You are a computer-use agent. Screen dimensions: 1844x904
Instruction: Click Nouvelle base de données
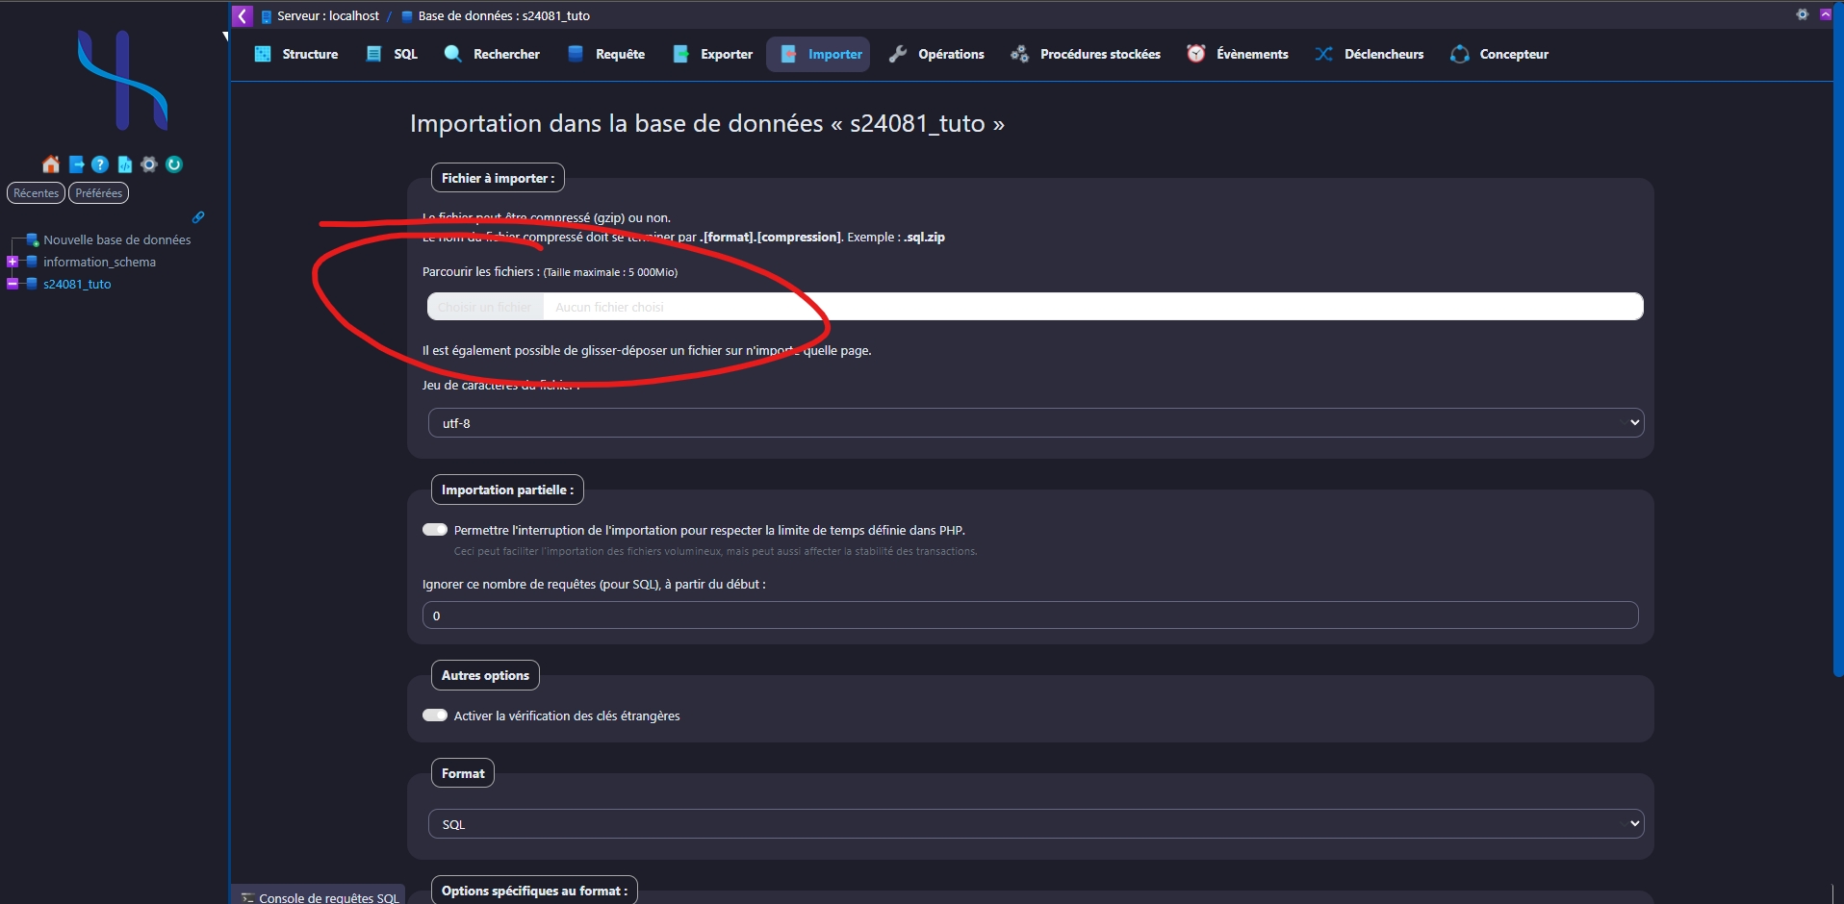(116, 239)
